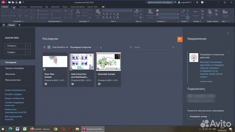Viewport: 235px width, 132px height.
Task: Click the Text annotation tool in ribbon
Action: coord(78,12)
